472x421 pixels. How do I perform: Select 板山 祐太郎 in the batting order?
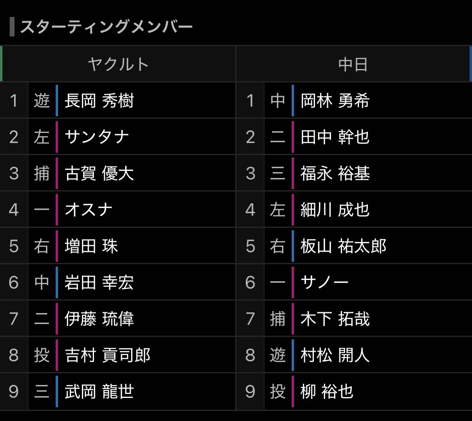point(343,246)
